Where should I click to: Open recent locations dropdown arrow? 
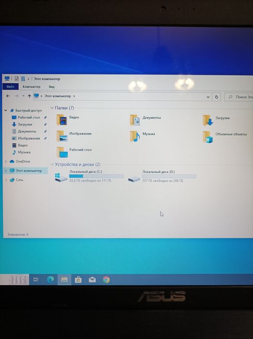tap(23, 96)
